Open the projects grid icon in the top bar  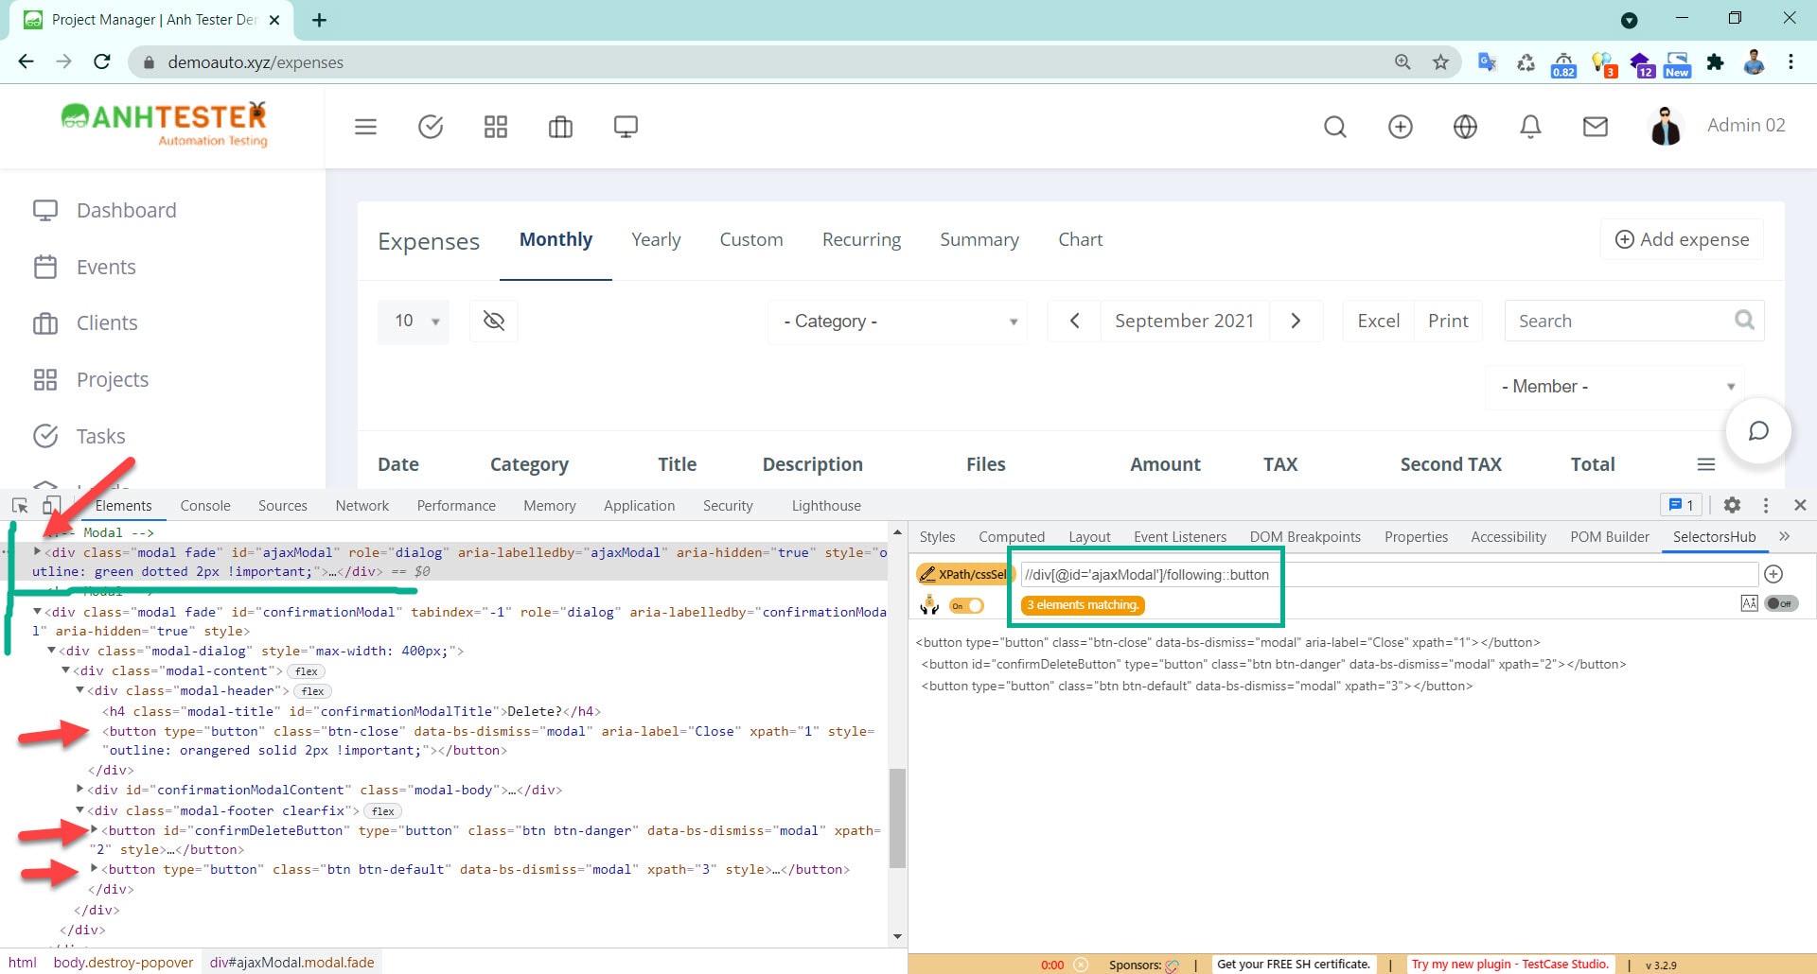(496, 127)
